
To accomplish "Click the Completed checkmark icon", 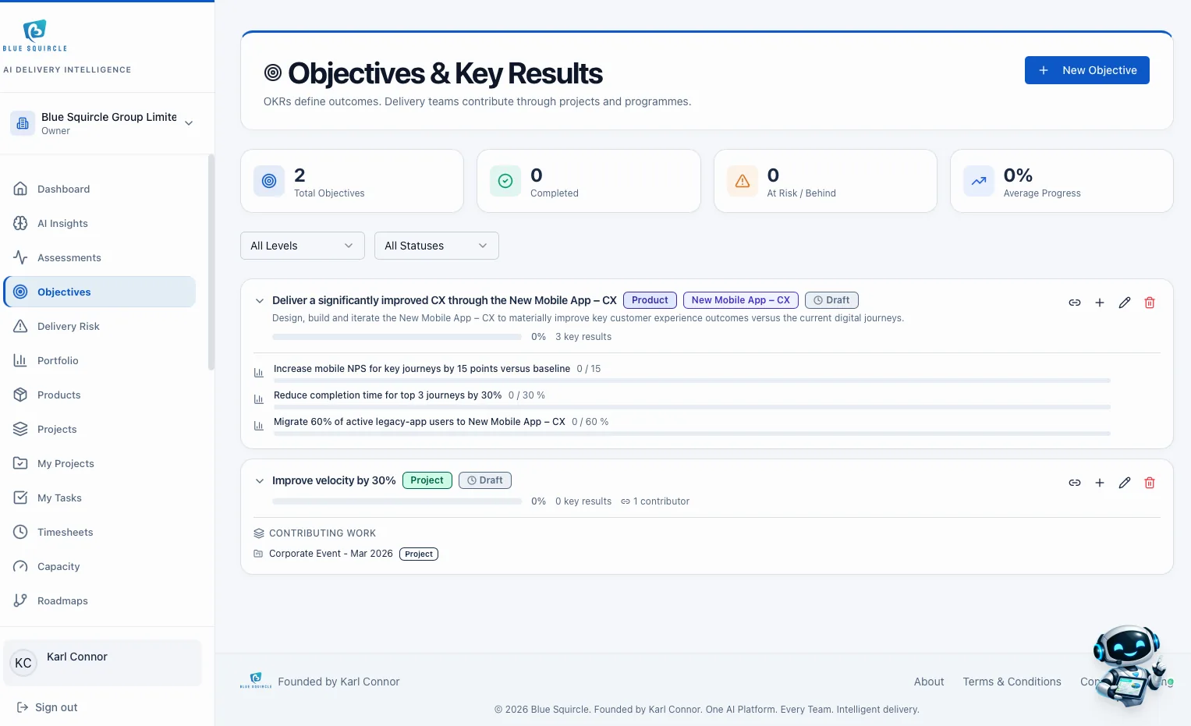I will tap(505, 181).
